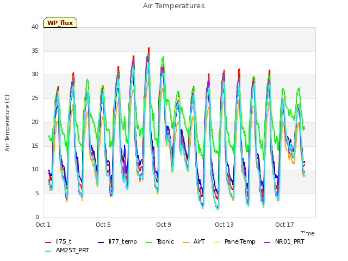Click the Oct 1 x-axis label
Viewport: 348px width, 261px height.
coord(43,225)
